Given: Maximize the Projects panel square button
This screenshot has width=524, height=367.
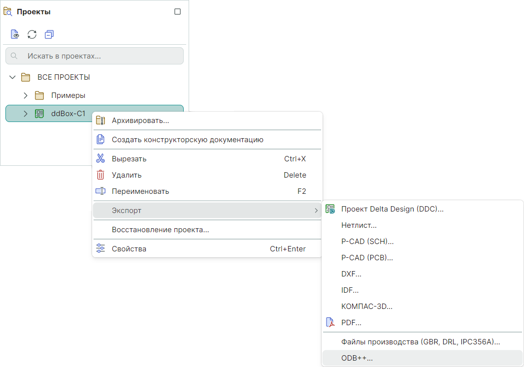Looking at the screenshot, I should (x=178, y=12).
